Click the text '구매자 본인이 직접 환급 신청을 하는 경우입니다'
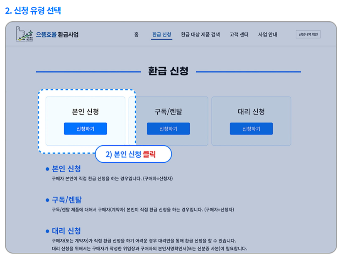 [x=97, y=178]
